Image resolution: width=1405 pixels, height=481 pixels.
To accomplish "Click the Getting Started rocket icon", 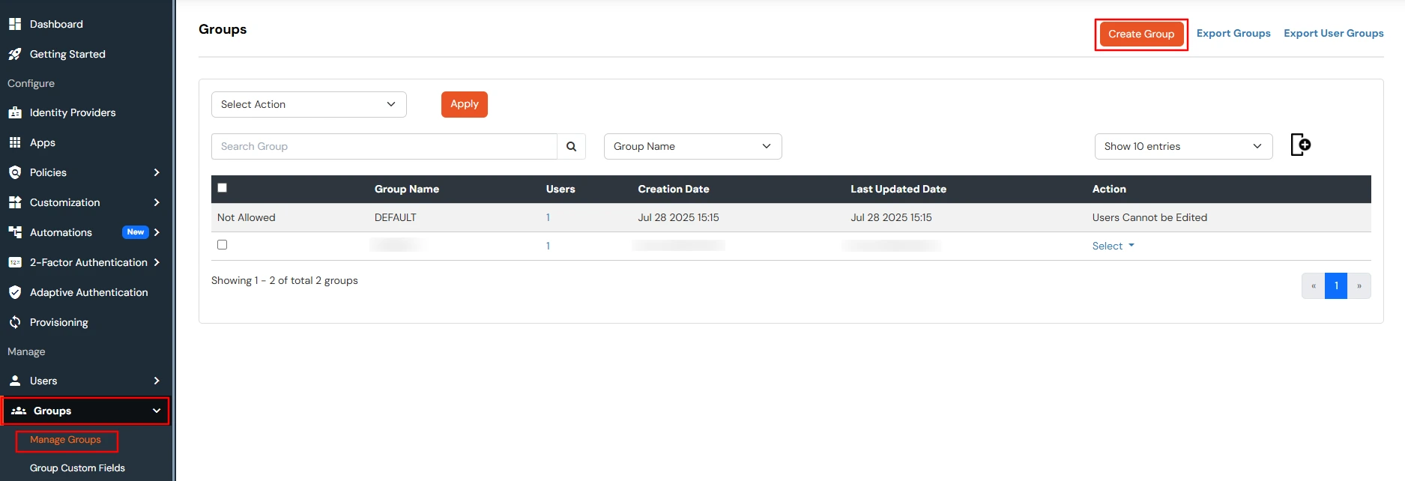I will point(15,54).
